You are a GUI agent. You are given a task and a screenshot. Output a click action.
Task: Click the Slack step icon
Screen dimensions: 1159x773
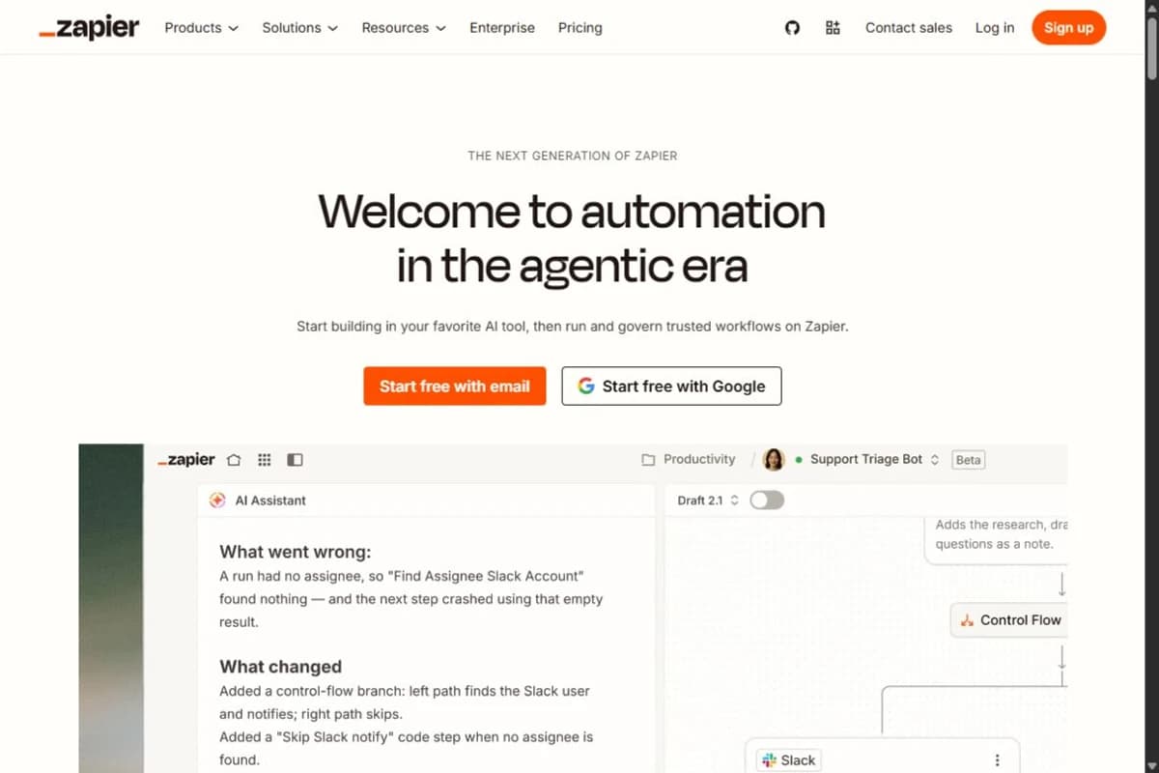click(769, 760)
